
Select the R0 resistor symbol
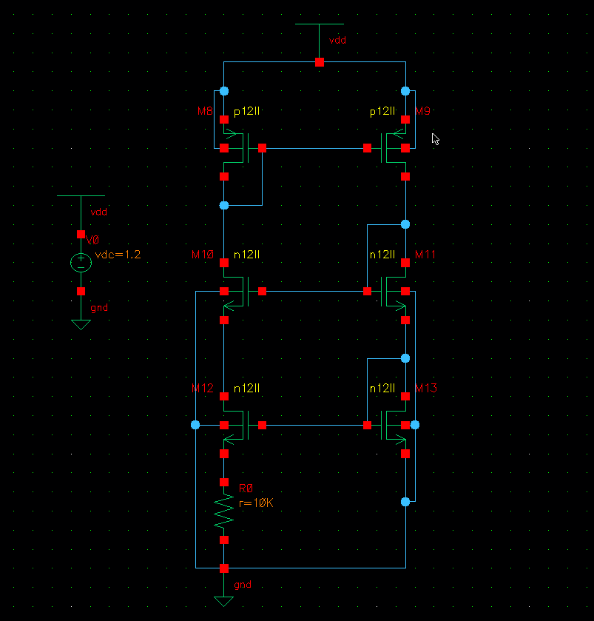pyautogui.click(x=224, y=511)
